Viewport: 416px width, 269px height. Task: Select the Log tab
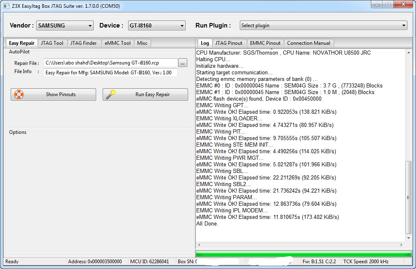pyautogui.click(x=205, y=43)
